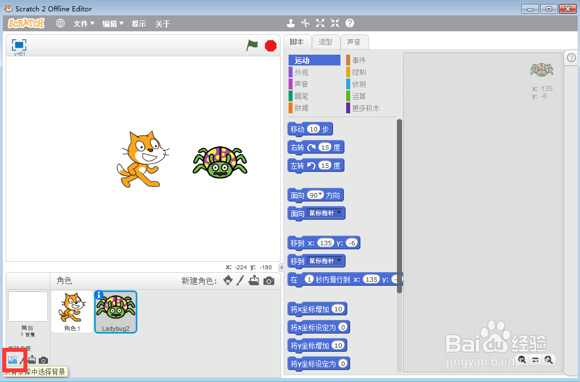
Task: Select the 控制 block category
Action: tap(371, 72)
